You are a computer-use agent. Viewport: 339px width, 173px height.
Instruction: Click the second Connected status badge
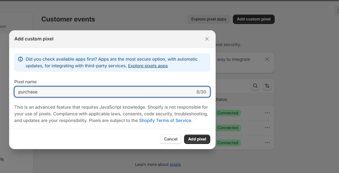pos(228,128)
